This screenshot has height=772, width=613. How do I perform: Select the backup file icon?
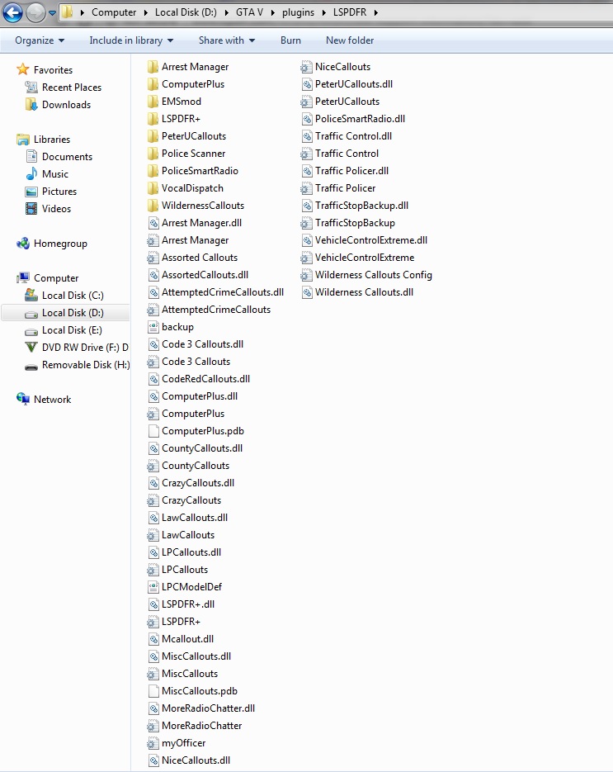point(153,327)
